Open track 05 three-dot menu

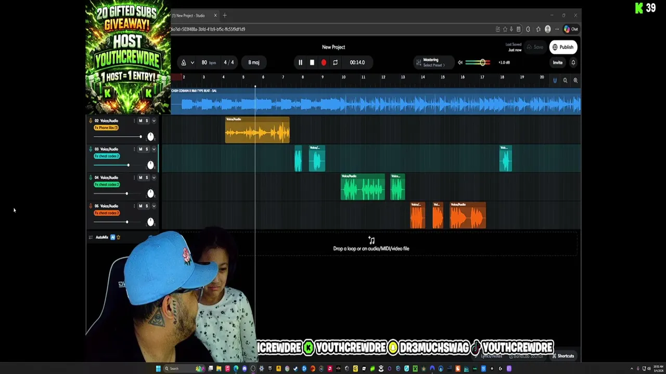pyautogui.click(x=134, y=206)
